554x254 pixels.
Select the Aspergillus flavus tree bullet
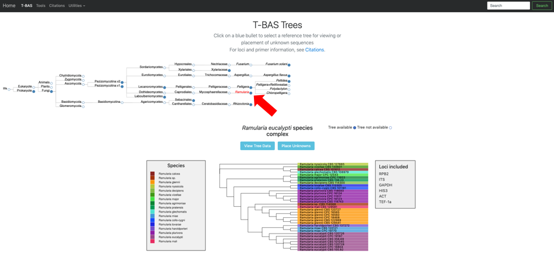coord(290,76)
